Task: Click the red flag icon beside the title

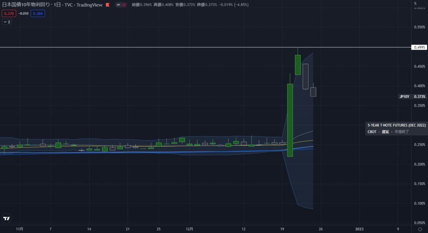Action: click(107, 5)
